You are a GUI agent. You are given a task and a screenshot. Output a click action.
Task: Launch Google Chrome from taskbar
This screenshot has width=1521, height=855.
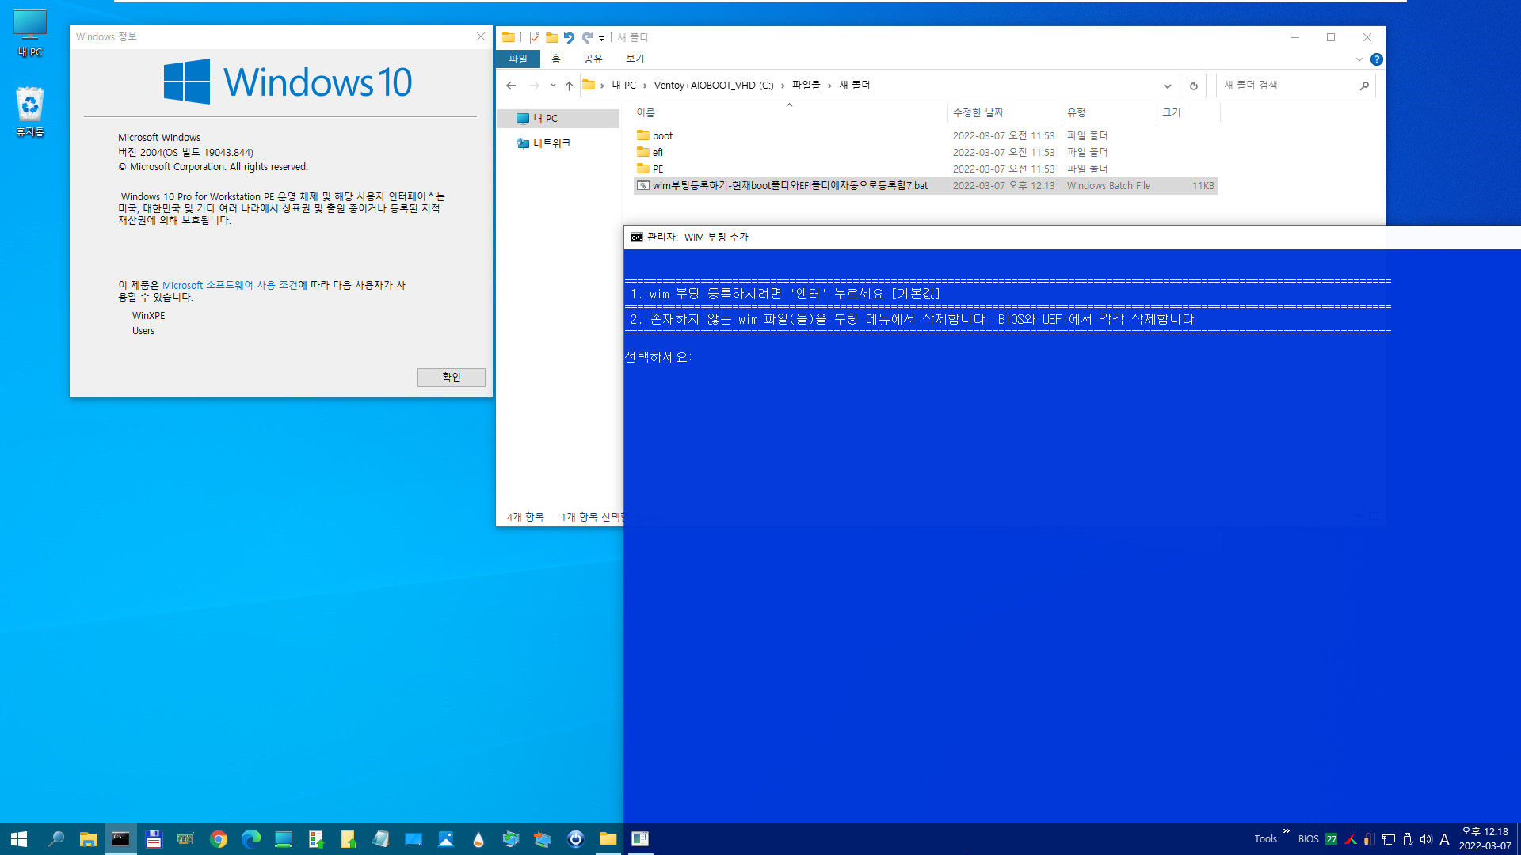coord(219,839)
